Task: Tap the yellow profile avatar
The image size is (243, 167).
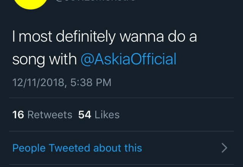Action: (30, 3)
